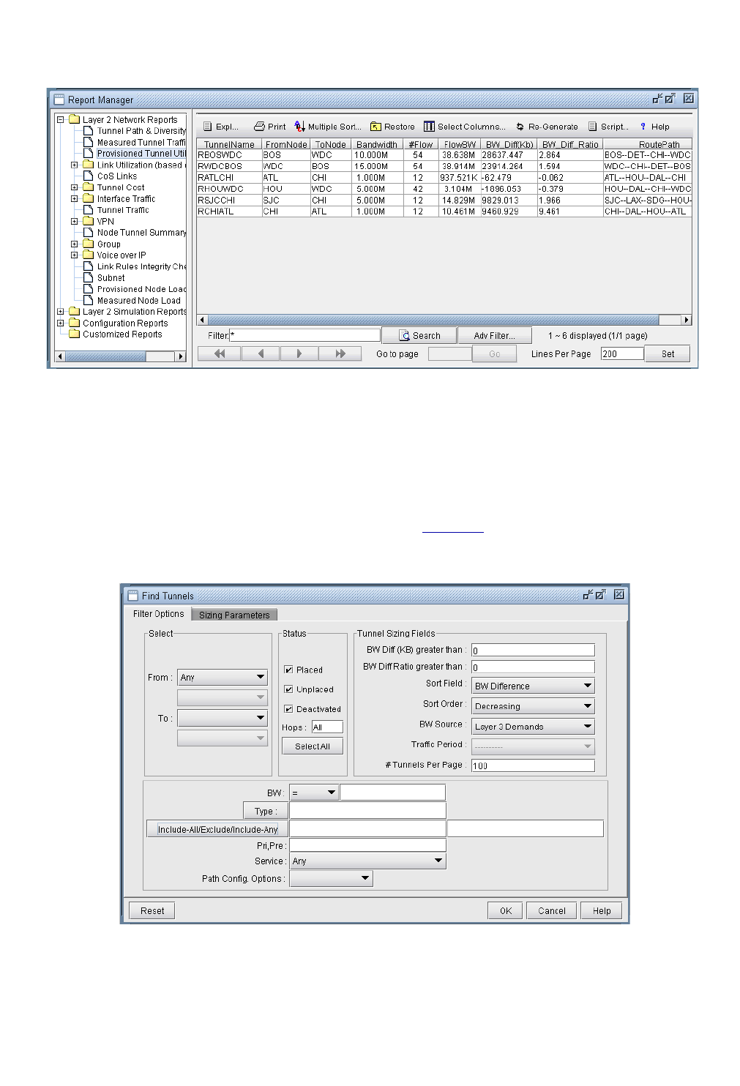Go to last page of report
This screenshot has height=1086, width=740.
pos(340,353)
